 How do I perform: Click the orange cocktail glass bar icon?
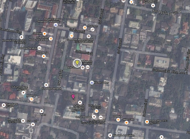click(131, 2)
